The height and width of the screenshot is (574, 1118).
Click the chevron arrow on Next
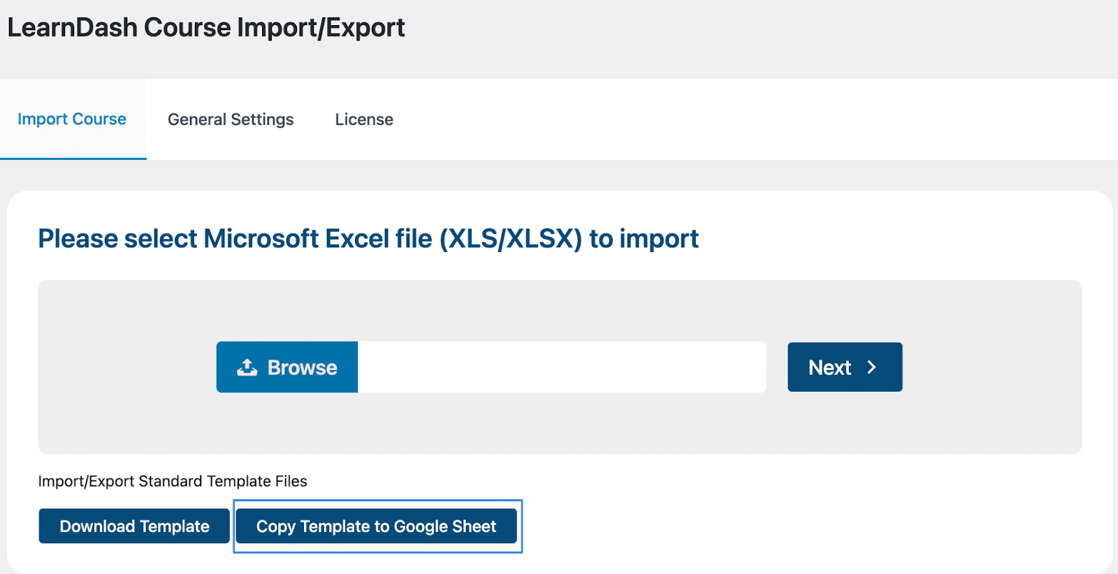pos(871,367)
